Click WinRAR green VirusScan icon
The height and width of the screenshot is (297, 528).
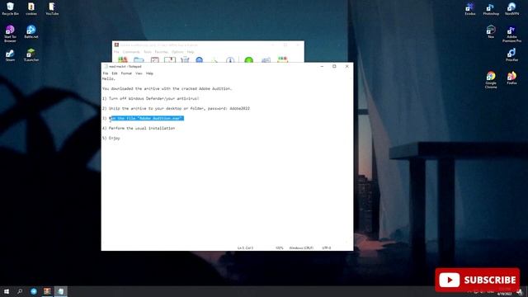click(249, 60)
